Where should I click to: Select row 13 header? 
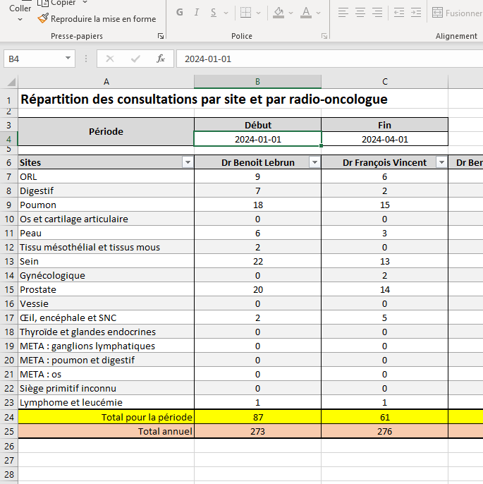click(9, 262)
